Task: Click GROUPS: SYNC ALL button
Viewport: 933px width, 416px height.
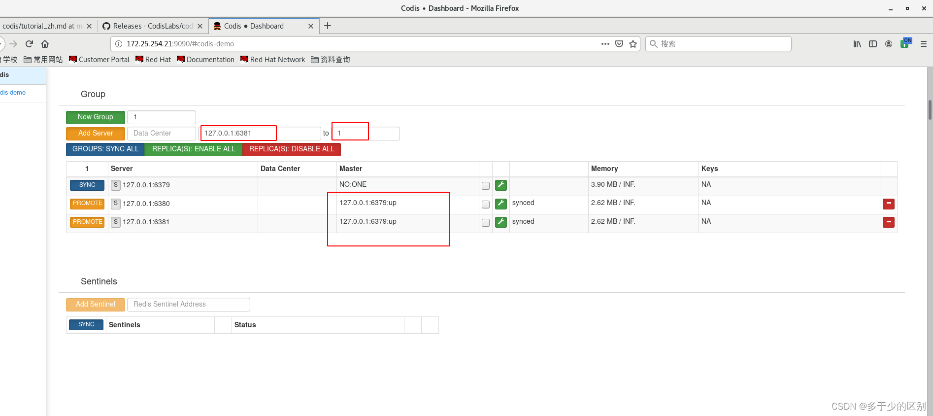Action: (105, 149)
